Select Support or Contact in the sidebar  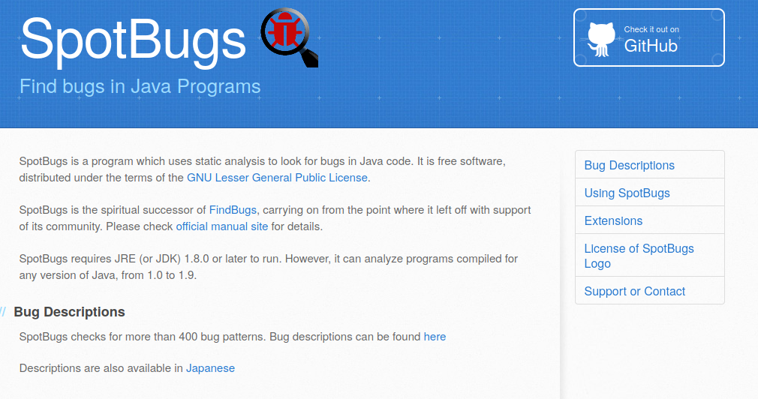(x=634, y=291)
